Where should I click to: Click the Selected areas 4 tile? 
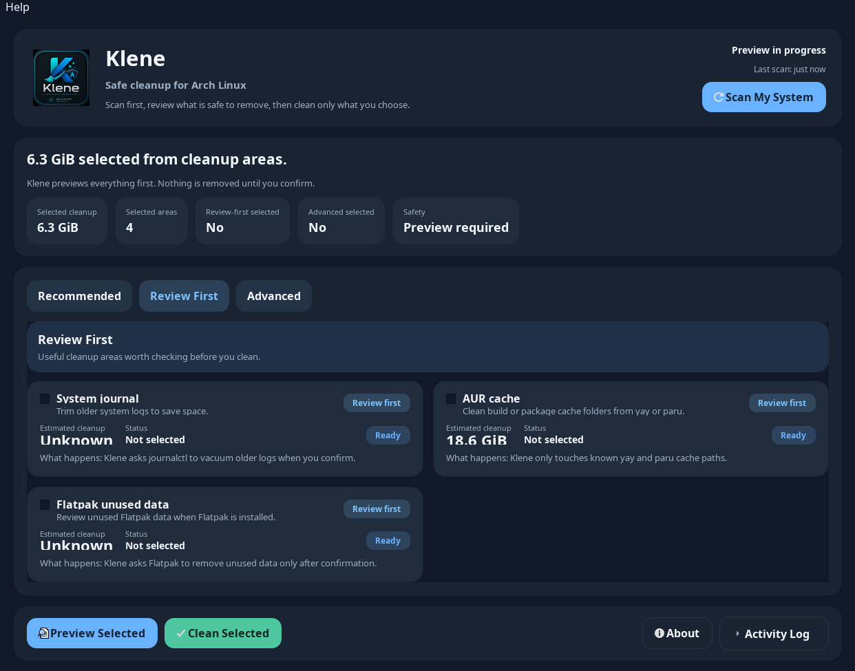click(151, 221)
